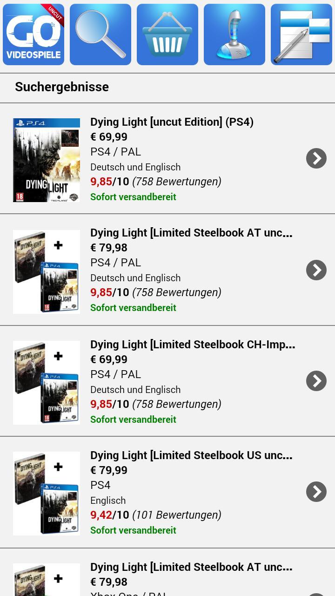335x596 pixels.
Task: Open the notepad order list icon
Action: click(301, 34)
